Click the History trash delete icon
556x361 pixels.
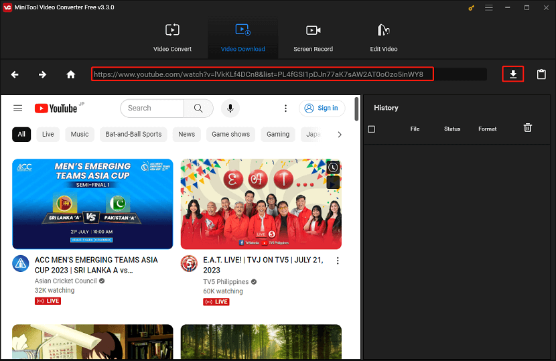[528, 128]
